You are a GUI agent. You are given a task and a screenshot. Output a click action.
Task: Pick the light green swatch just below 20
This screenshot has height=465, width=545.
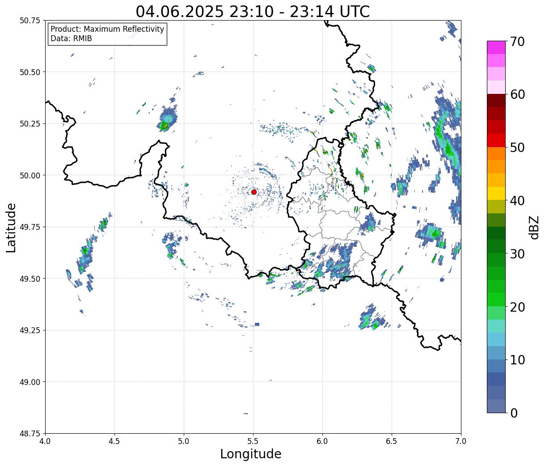(x=496, y=313)
